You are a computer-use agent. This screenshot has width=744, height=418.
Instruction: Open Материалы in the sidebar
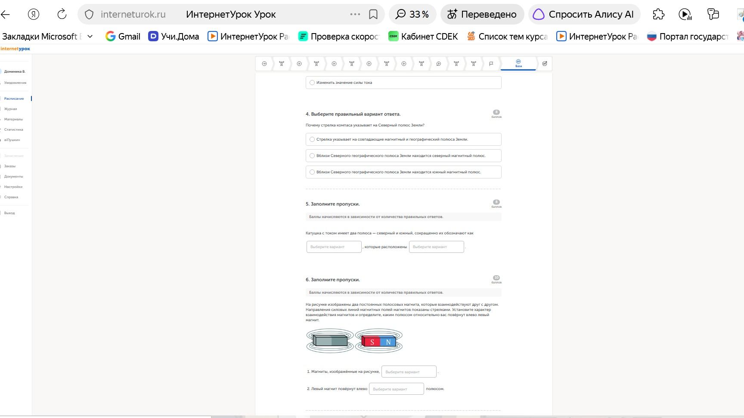coord(13,119)
